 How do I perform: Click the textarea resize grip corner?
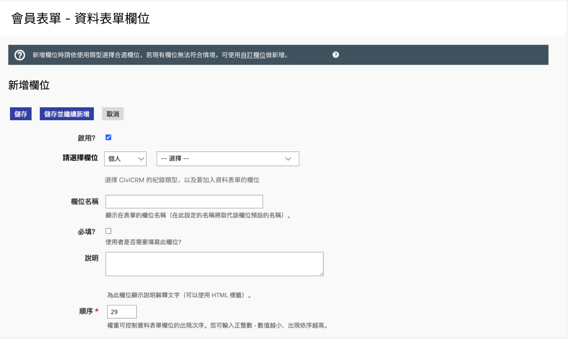pyautogui.click(x=321, y=274)
